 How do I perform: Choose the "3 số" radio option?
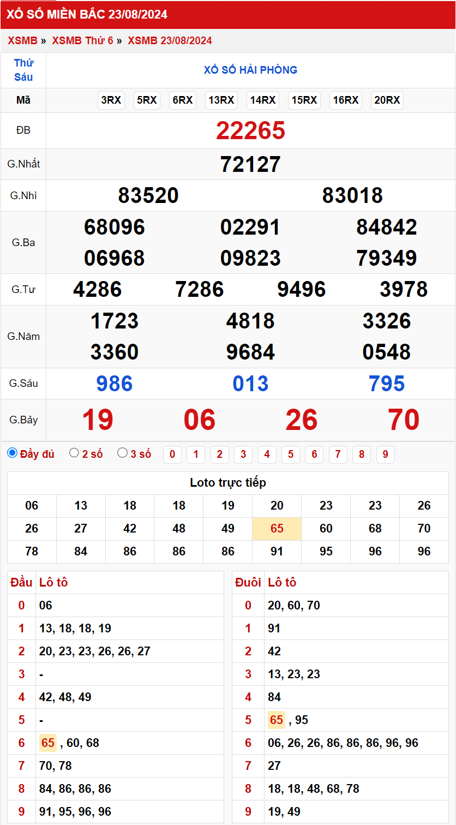pyautogui.click(x=123, y=453)
